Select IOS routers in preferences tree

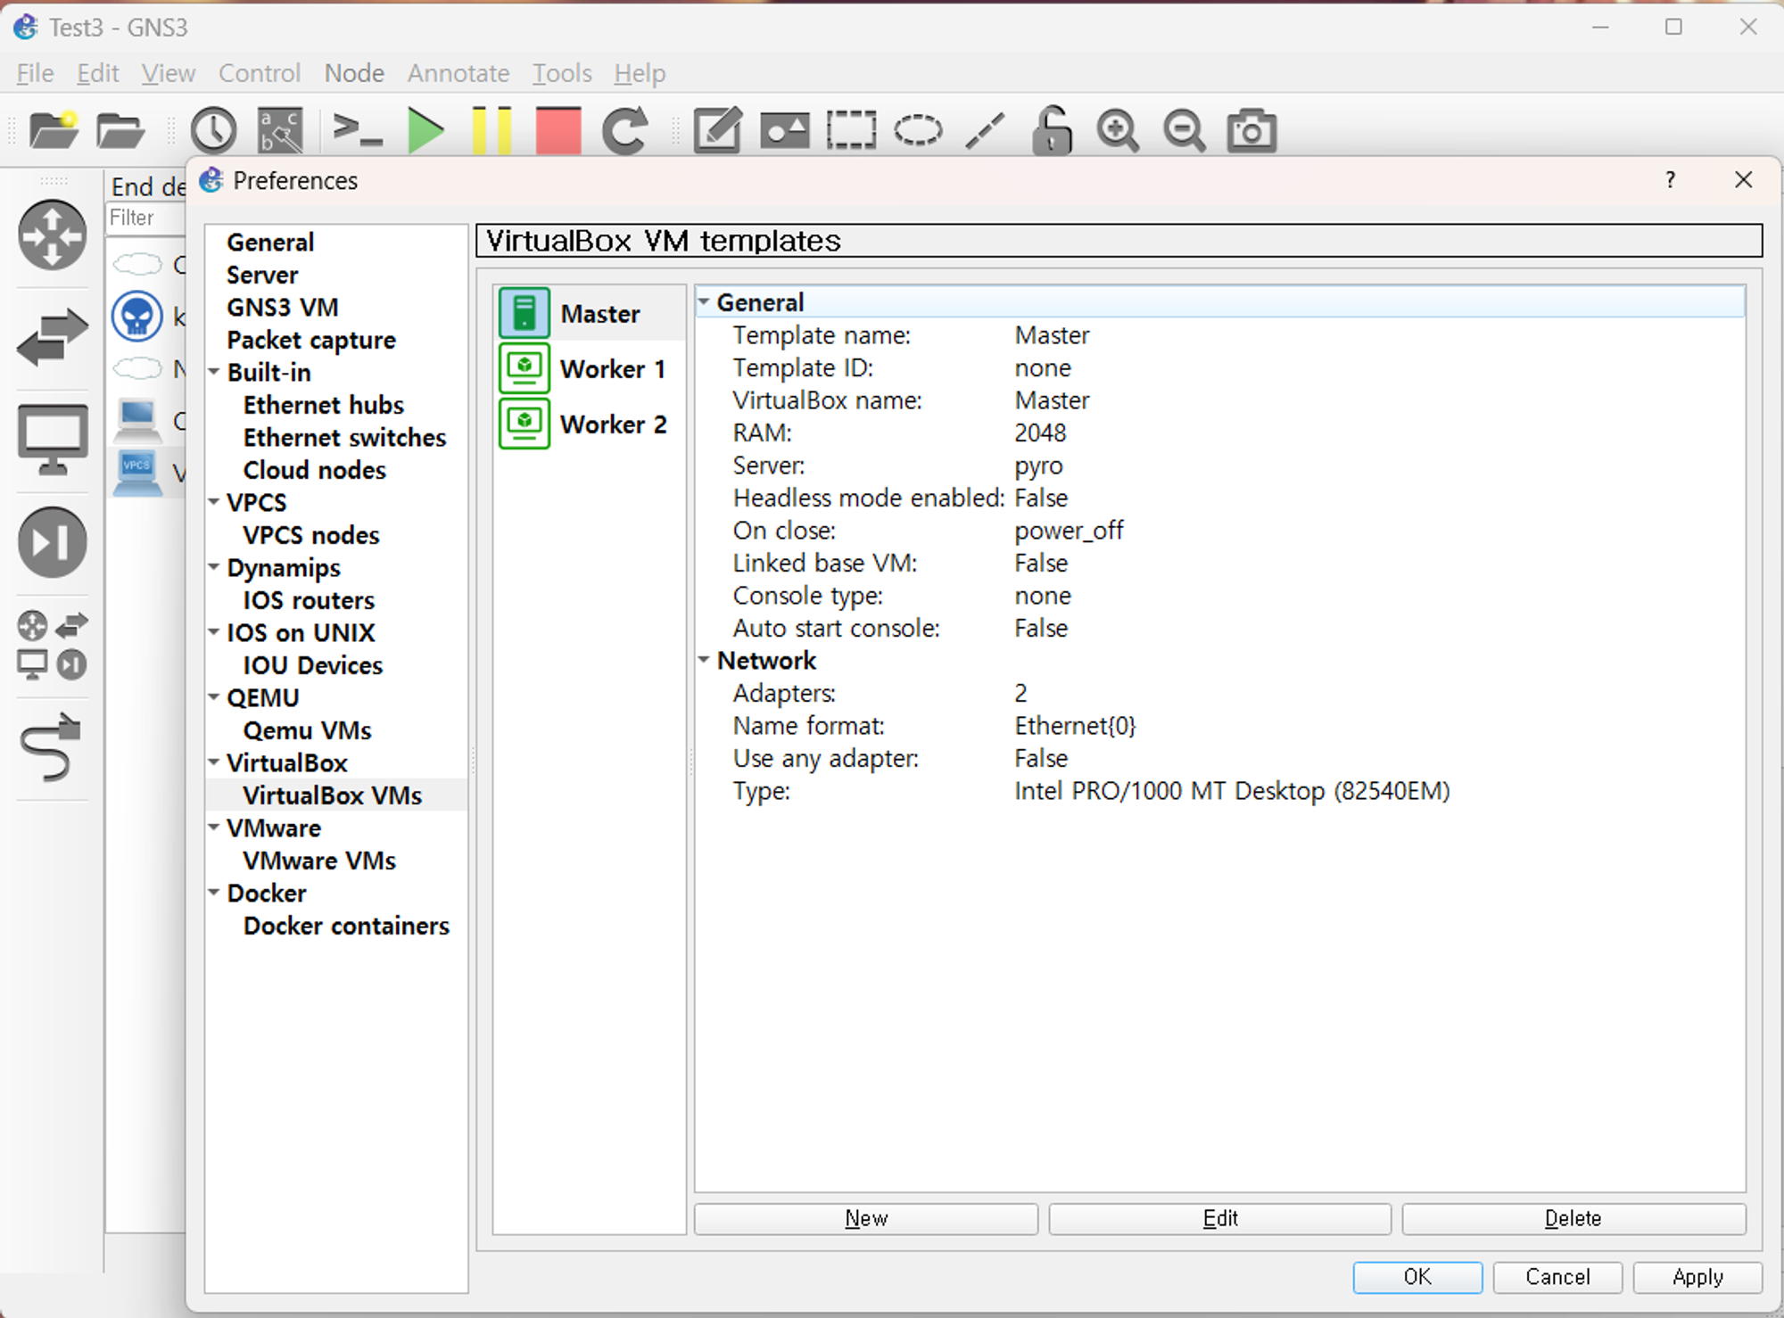point(309,600)
